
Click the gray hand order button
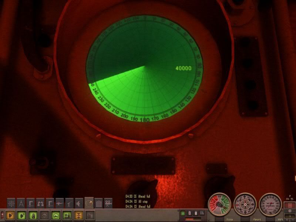(90, 215)
